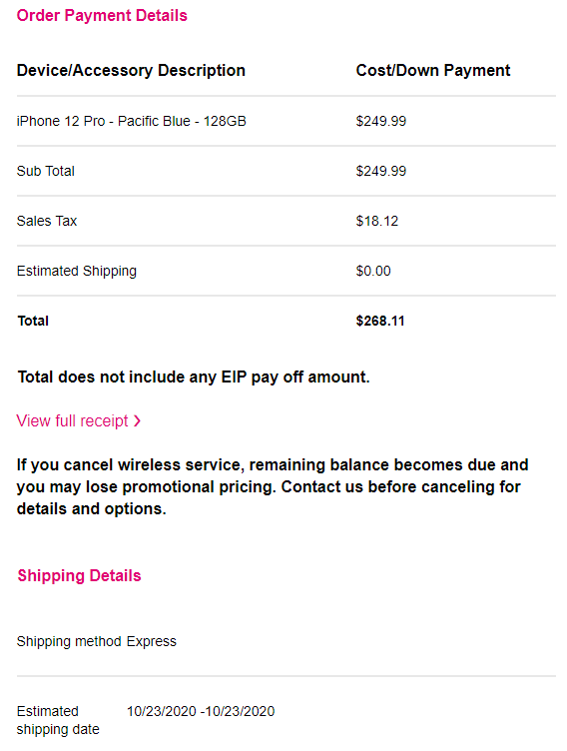The height and width of the screenshot is (751, 567).
Task: Click the Sales Tax label
Action: pyautogui.click(x=47, y=221)
